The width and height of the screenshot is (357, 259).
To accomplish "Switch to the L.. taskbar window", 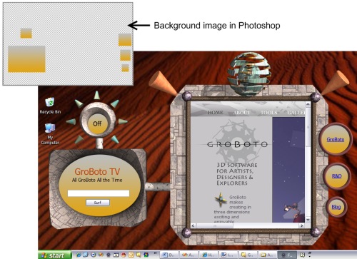I will 228,255.
